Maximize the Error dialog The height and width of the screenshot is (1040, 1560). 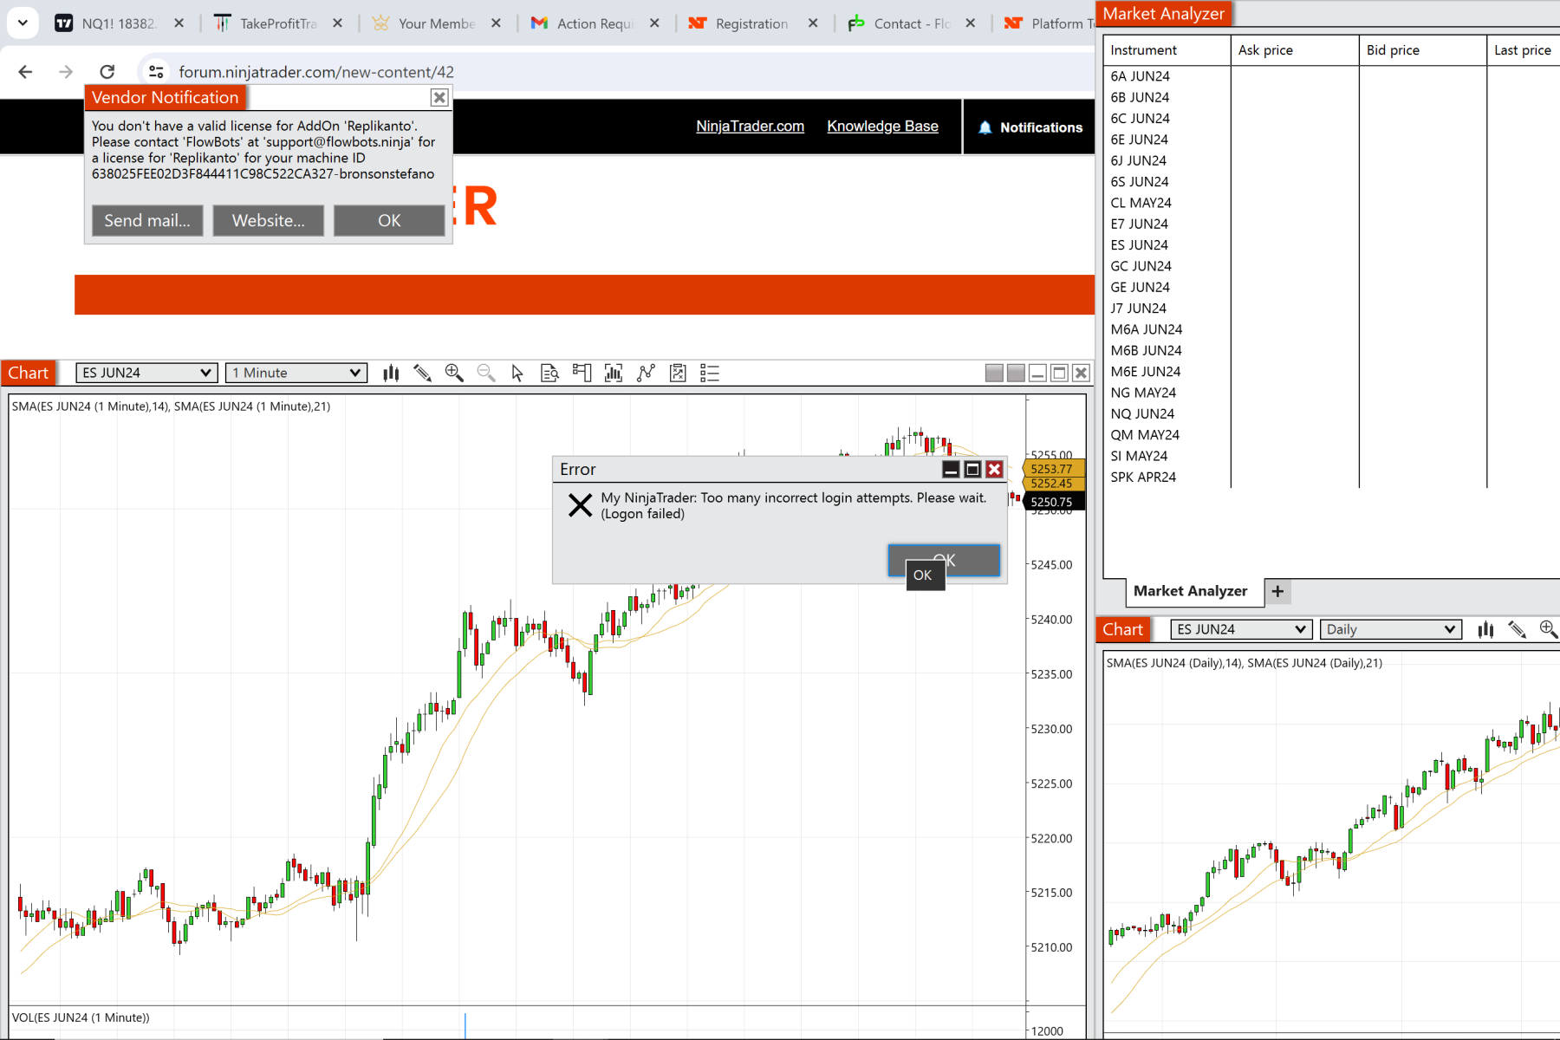click(x=972, y=469)
